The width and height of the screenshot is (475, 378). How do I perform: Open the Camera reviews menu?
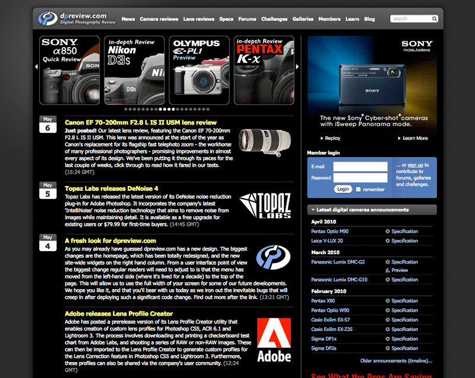[159, 19]
